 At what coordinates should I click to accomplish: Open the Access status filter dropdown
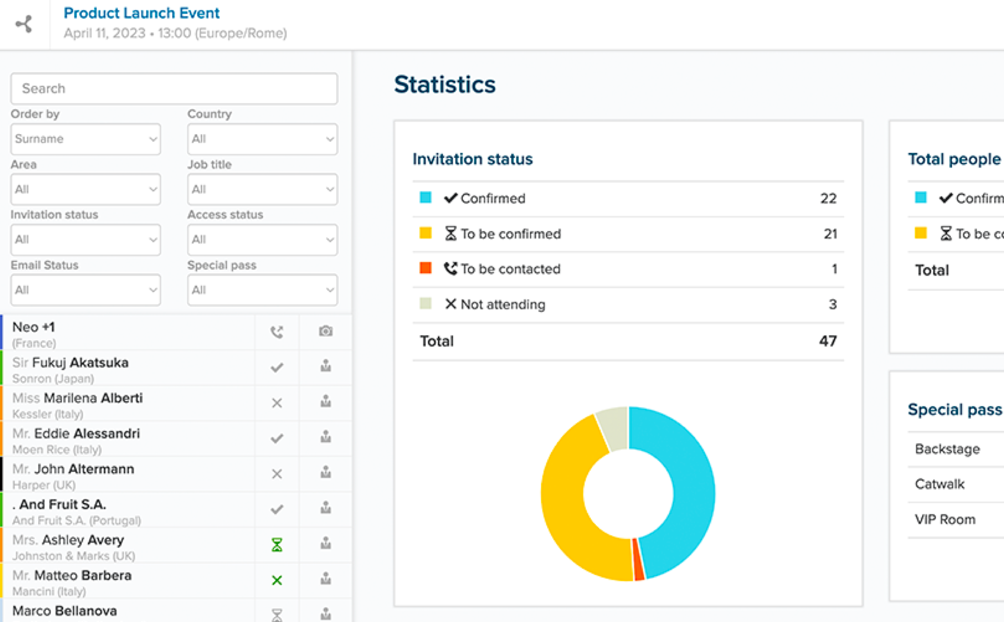263,240
